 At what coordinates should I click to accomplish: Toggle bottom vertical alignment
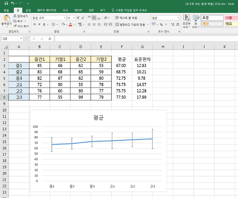pyautogui.click(x=99, y=18)
